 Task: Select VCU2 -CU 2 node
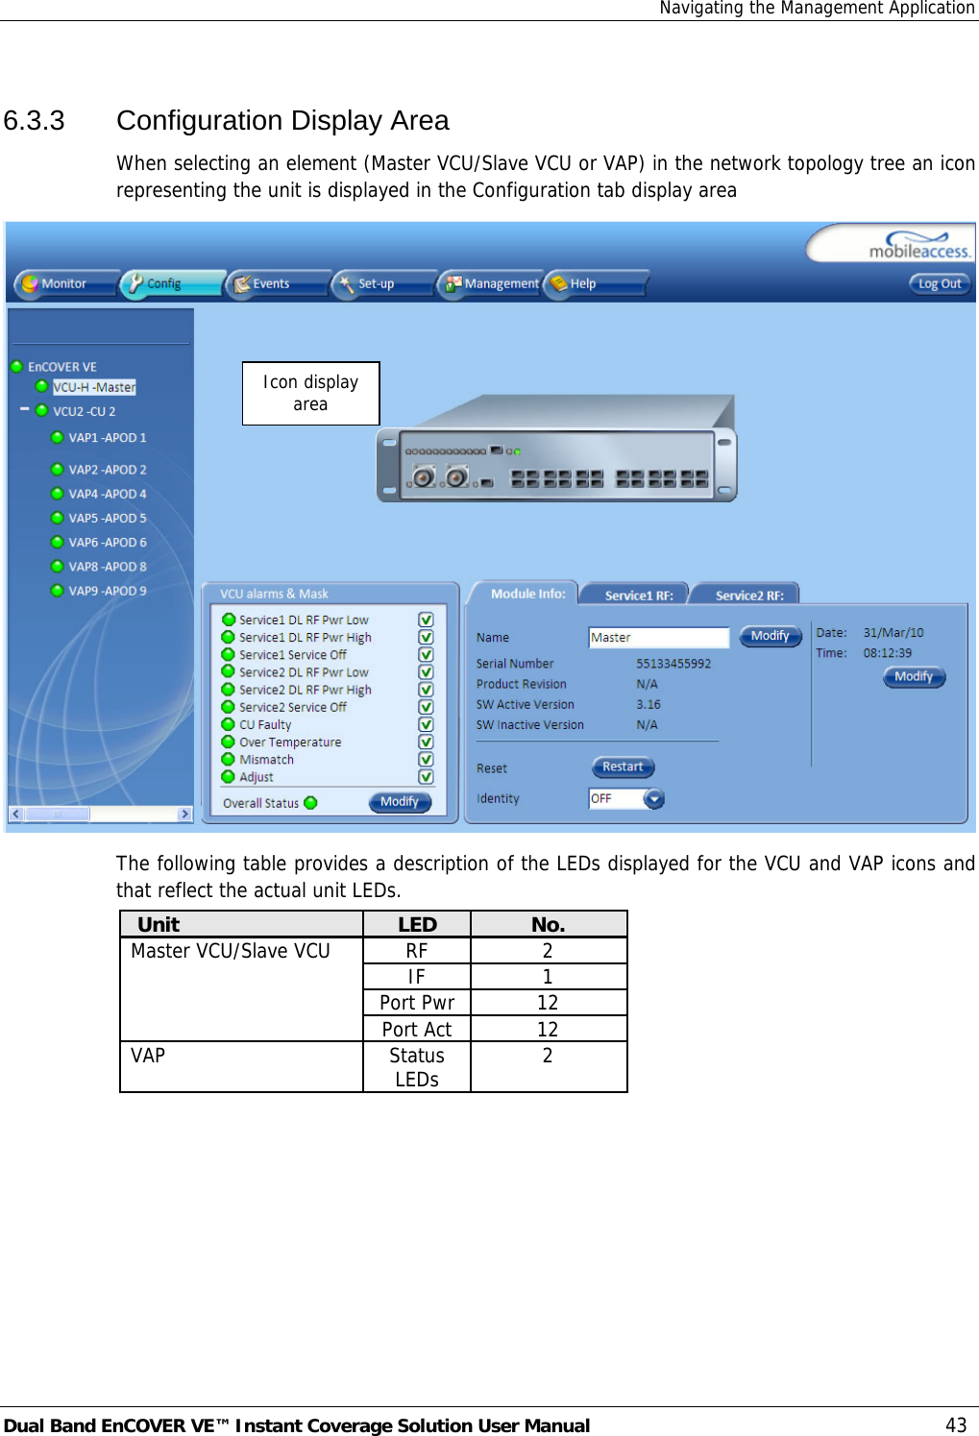(85, 411)
